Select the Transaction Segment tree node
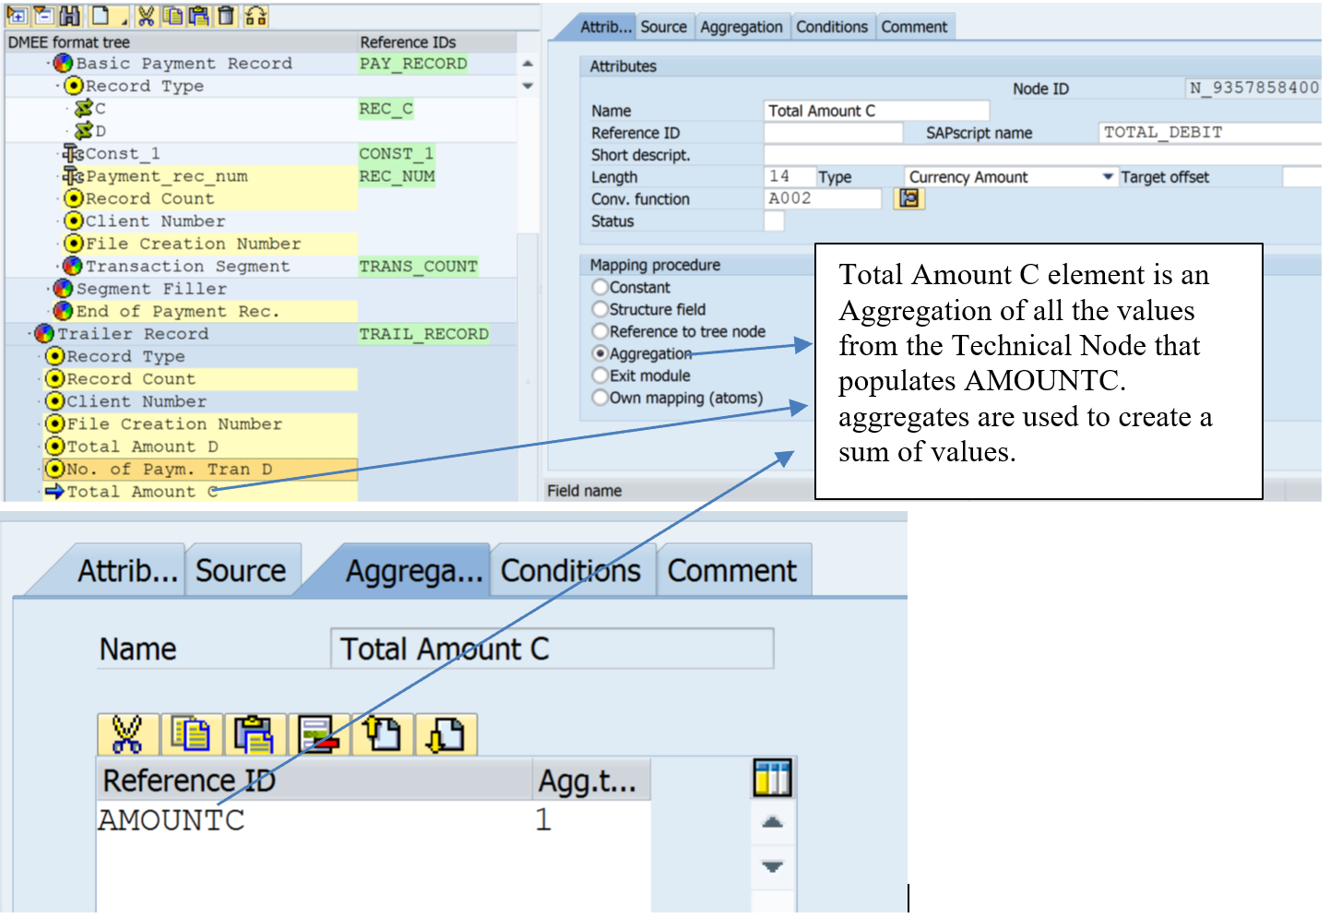 188,267
